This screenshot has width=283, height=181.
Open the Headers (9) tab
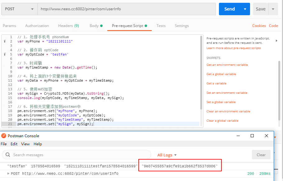click(x=69, y=26)
